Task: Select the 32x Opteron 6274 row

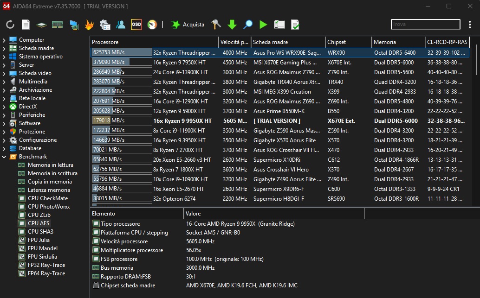Action: pyautogui.click(x=280, y=199)
